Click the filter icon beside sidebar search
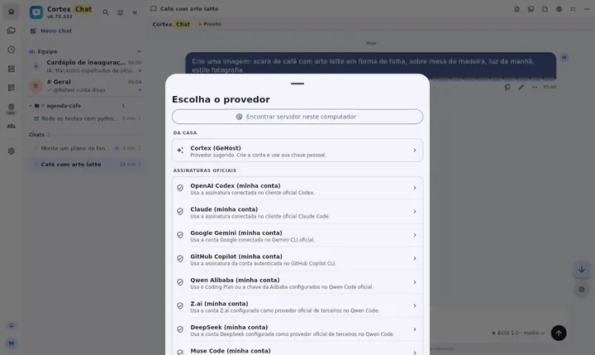 pyautogui.click(x=121, y=12)
